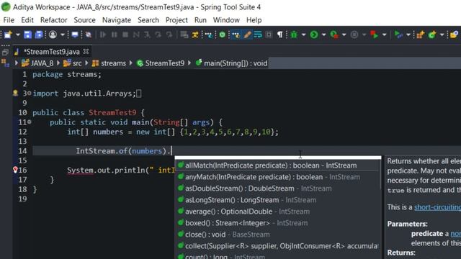The height and width of the screenshot is (259, 461).
Task: Click the Save icon in toolbar
Action: pos(27,35)
